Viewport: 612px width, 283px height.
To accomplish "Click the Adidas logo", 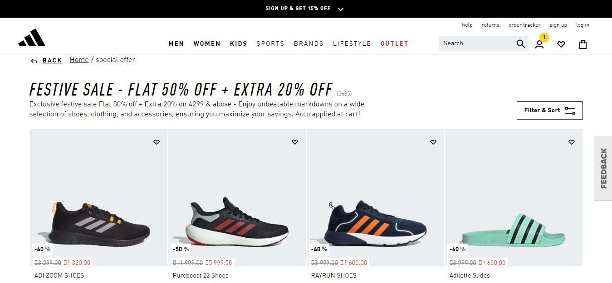I will click(x=32, y=36).
